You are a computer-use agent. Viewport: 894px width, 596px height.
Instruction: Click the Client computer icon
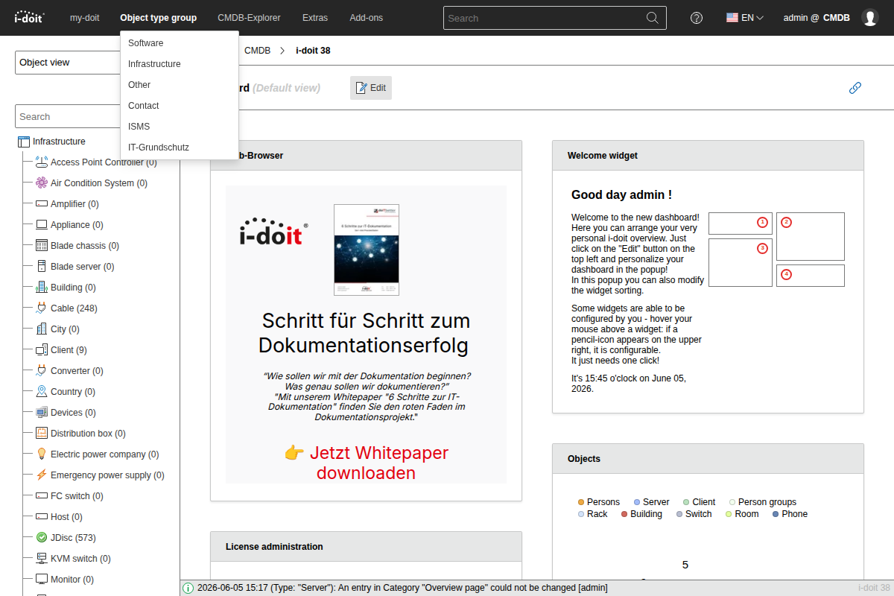click(42, 350)
